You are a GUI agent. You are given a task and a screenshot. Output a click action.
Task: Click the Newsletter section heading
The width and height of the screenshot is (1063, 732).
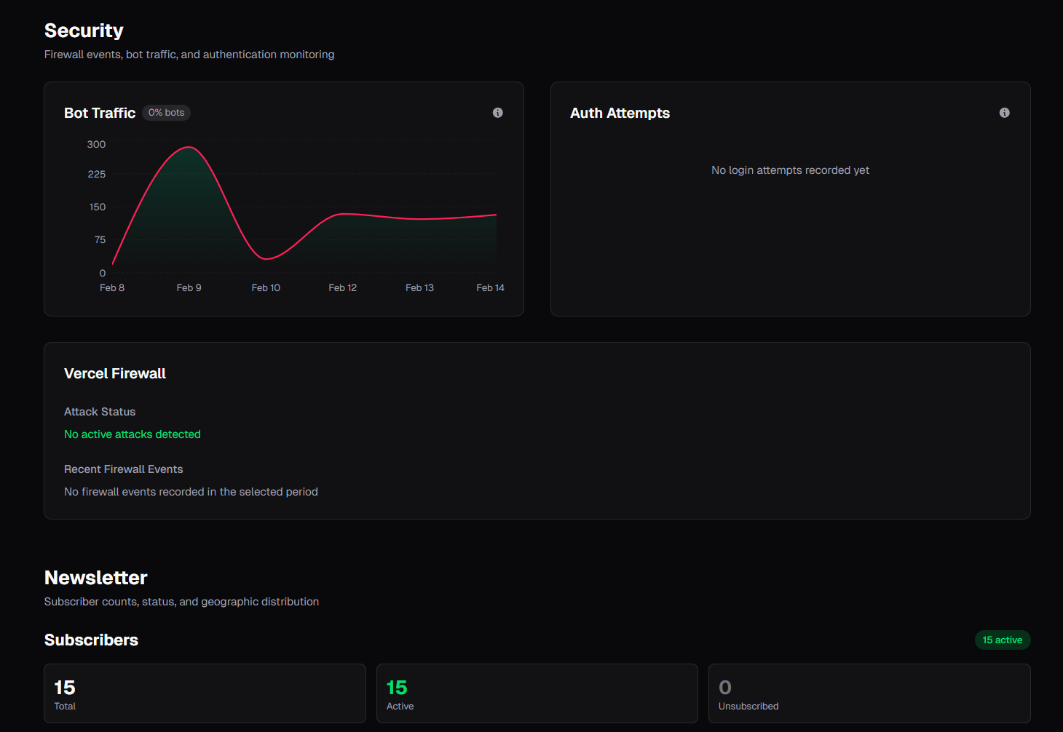(95, 578)
